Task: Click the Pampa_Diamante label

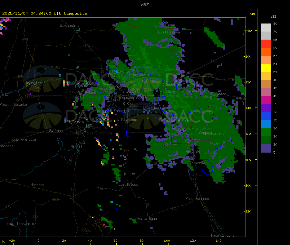Action: [x=14, y=105]
